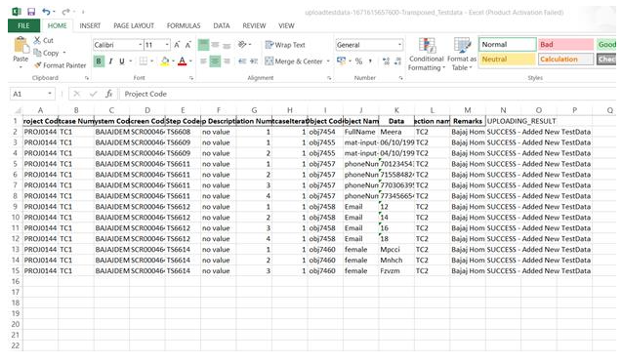Image resolution: width=622 pixels, height=364 pixels.
Task: Open Conditional Formatting menu
Action: (426, 55)
